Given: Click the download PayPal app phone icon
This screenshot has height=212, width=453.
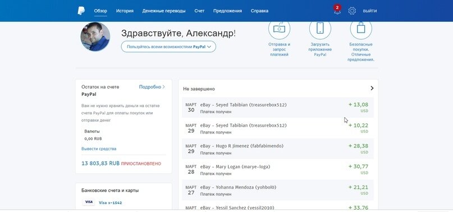Looking at the screenshot, I should tap(320, 29).
